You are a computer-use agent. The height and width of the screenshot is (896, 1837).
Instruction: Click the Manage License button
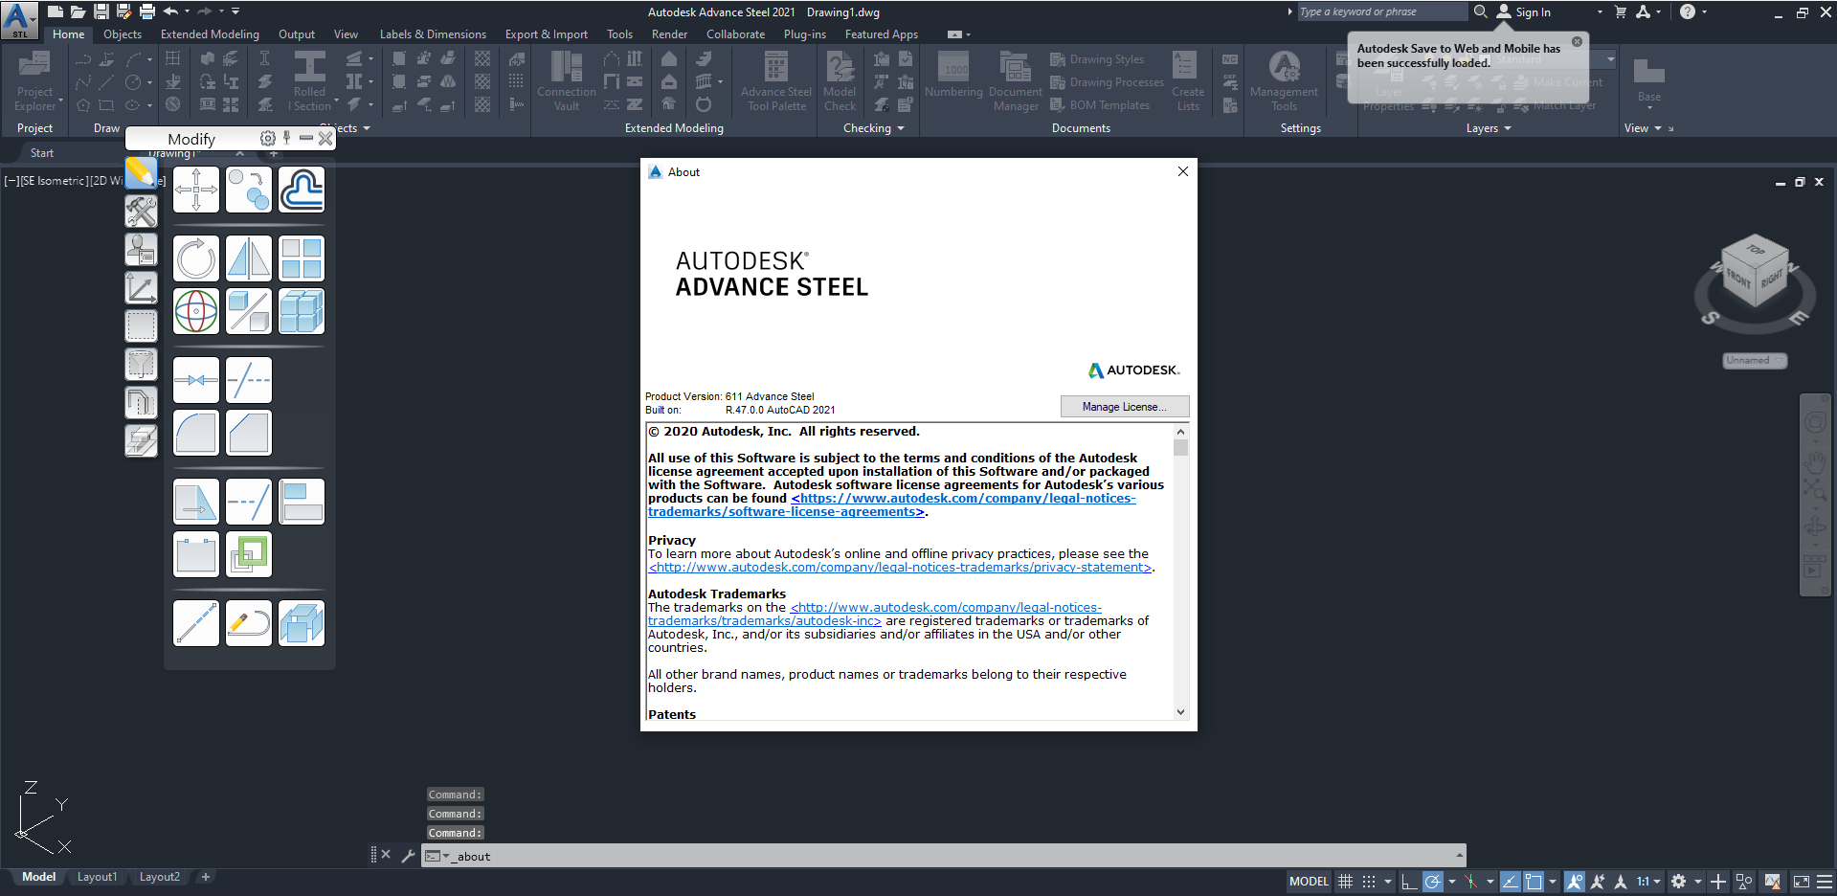tap(1124, 407)
